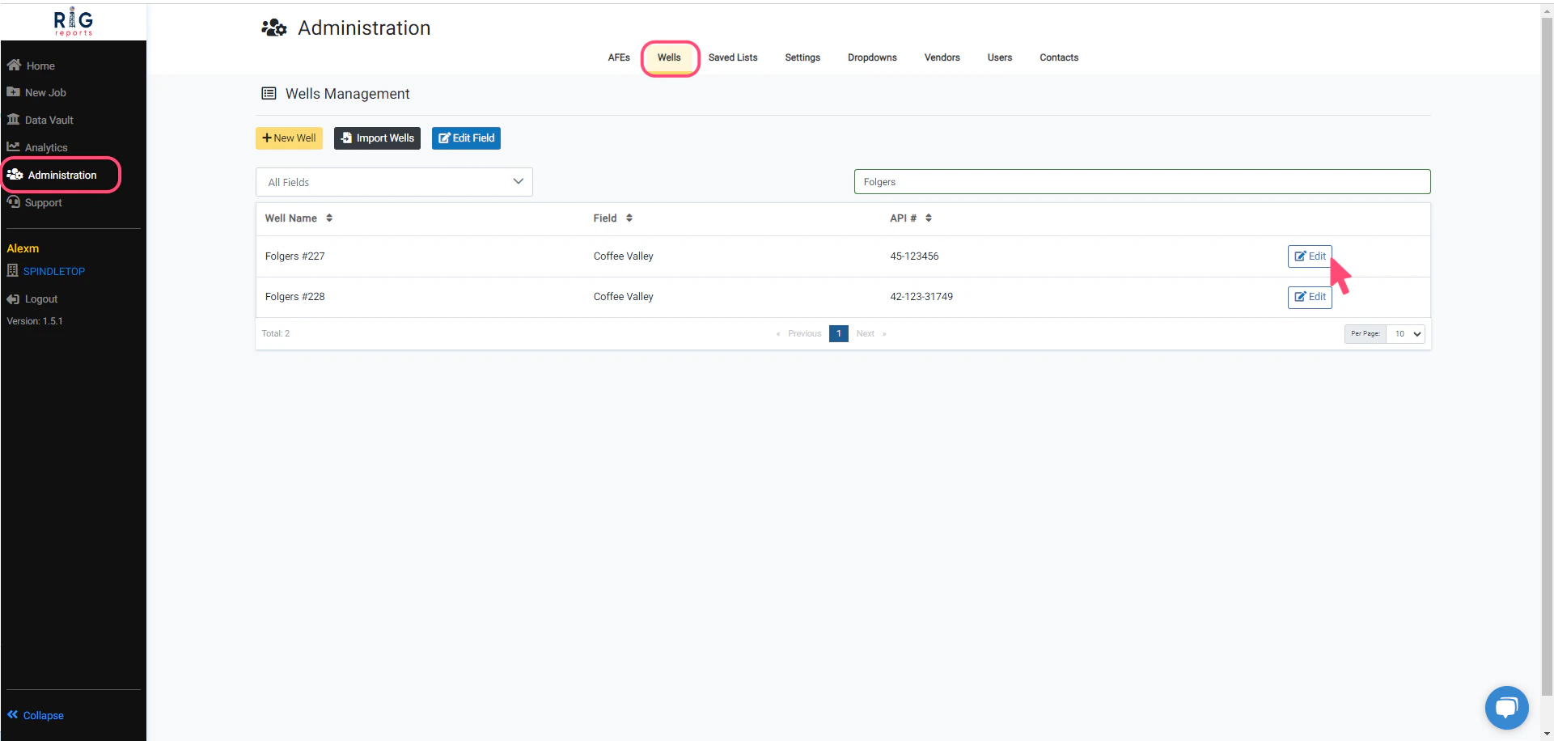Click the page scrollbar
1554x741 pixels.
1547,356
